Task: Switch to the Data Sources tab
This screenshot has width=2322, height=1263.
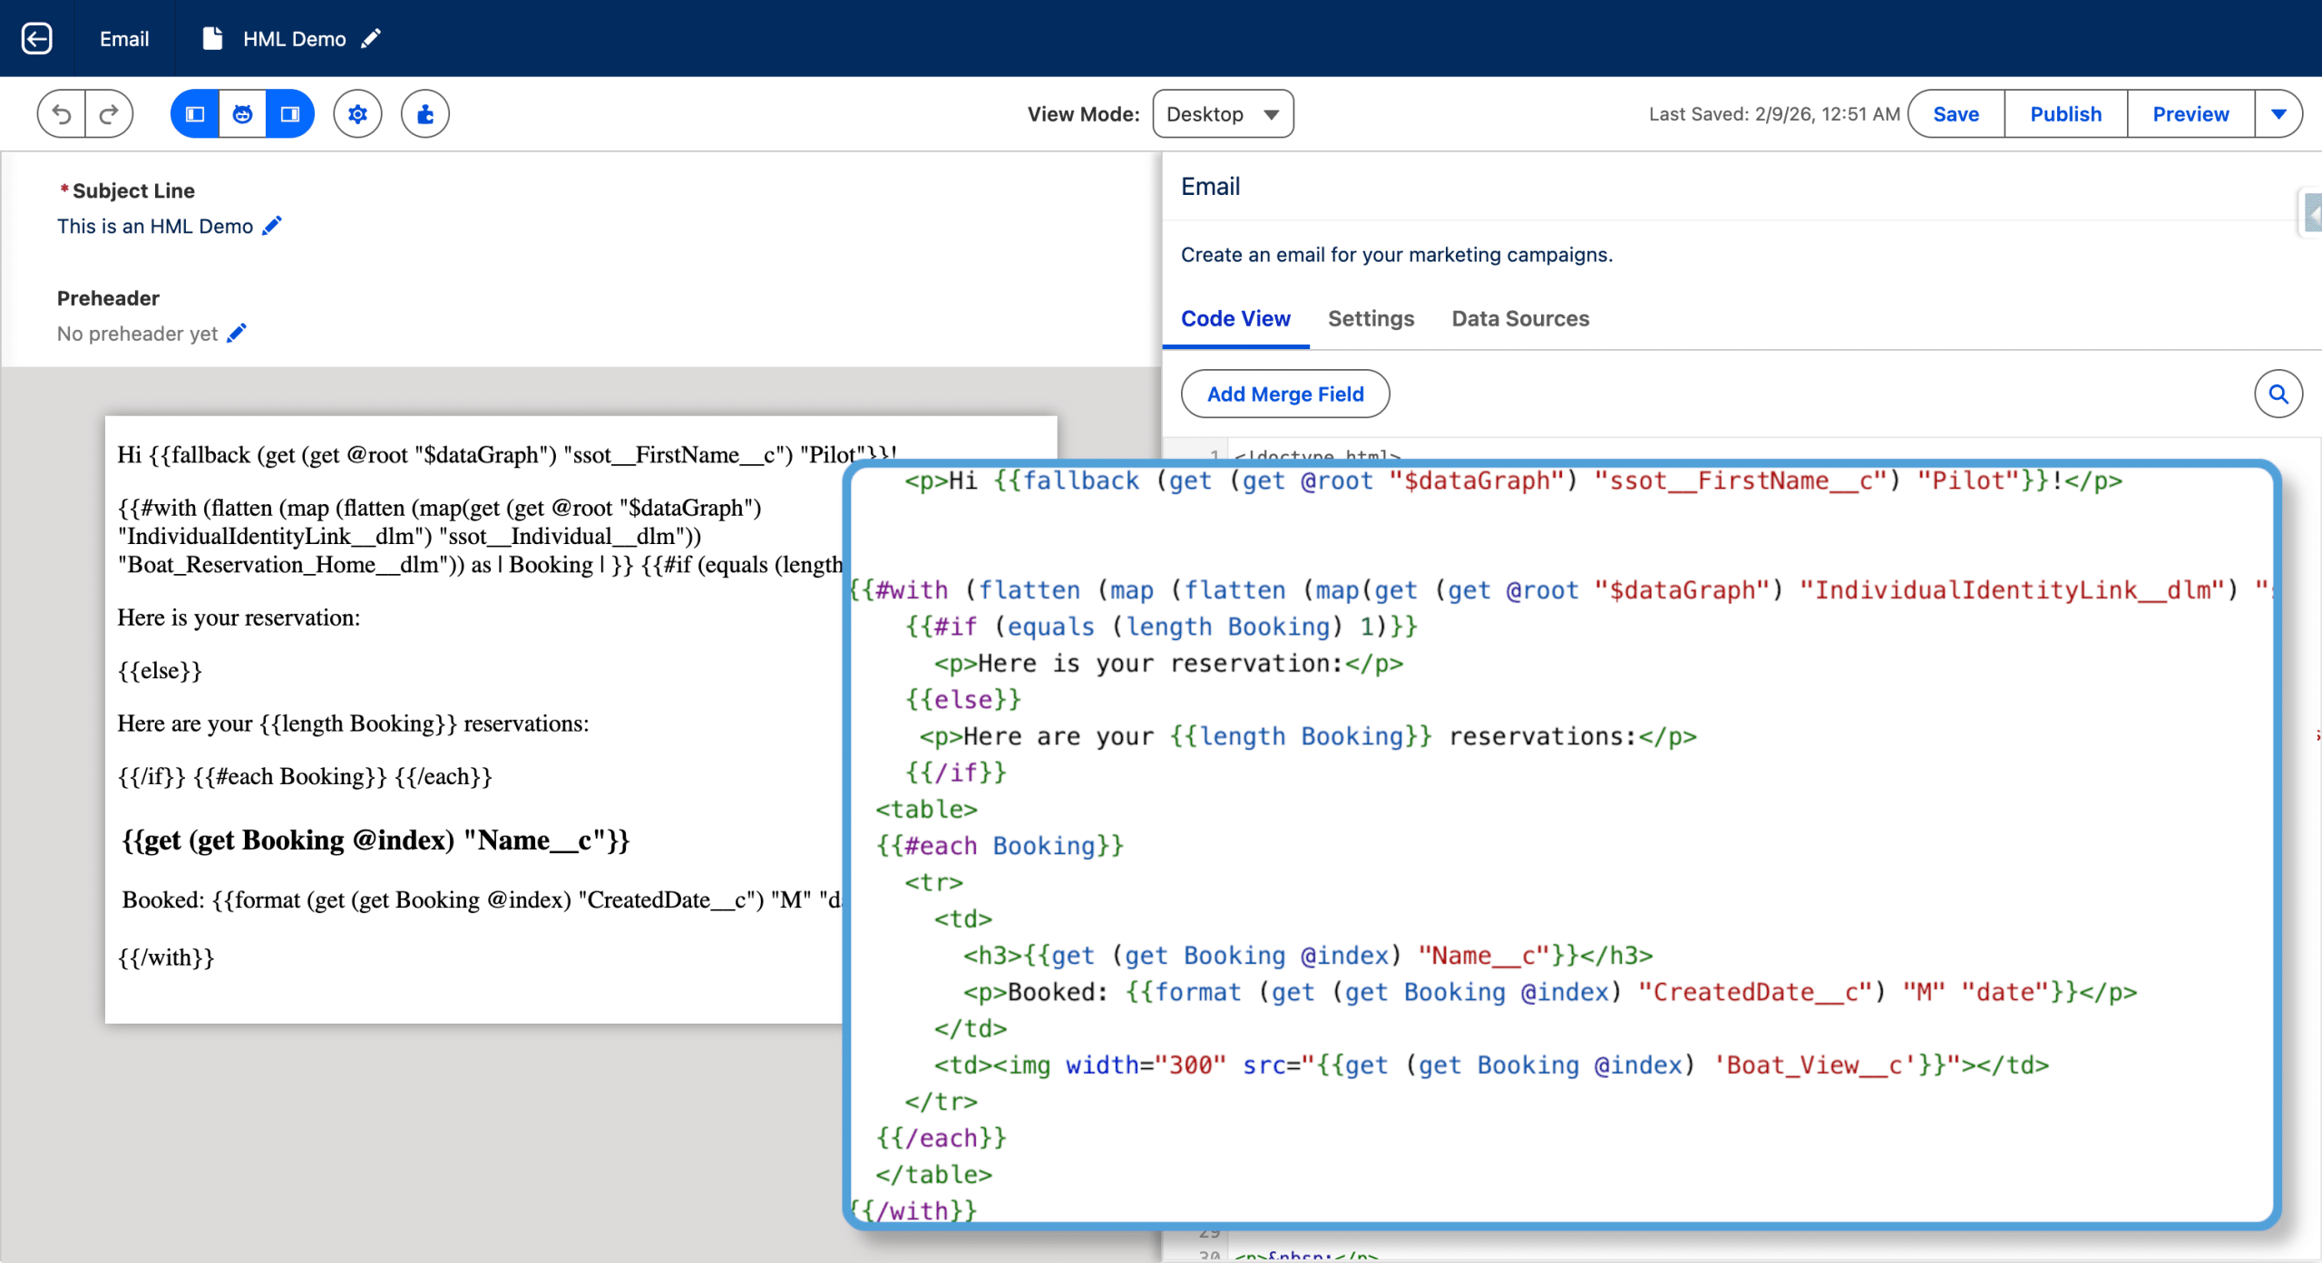Action: (1520, 319)
